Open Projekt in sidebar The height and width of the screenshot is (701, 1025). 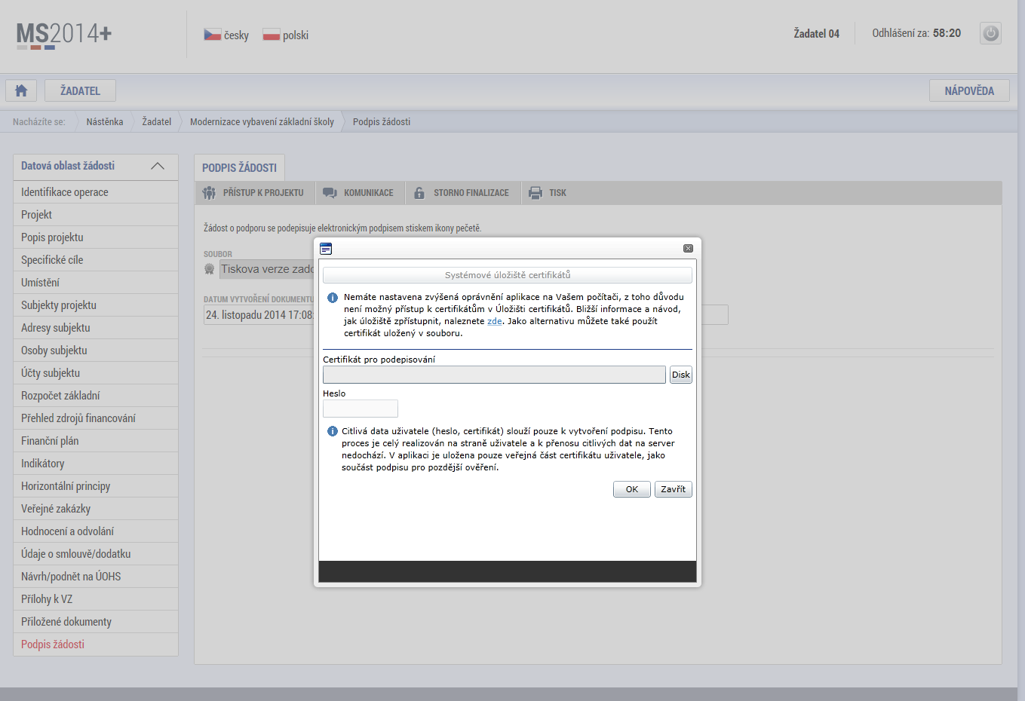point(96,215)
